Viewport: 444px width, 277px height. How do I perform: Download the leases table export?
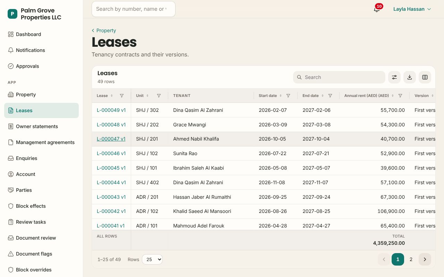coord(410,77)
